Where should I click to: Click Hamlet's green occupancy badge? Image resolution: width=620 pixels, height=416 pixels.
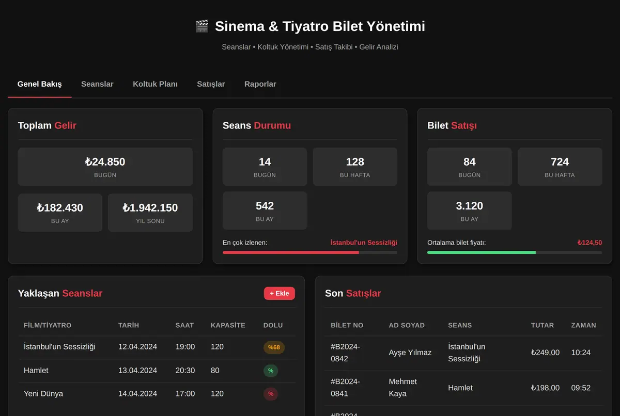[x=271, y=371]
